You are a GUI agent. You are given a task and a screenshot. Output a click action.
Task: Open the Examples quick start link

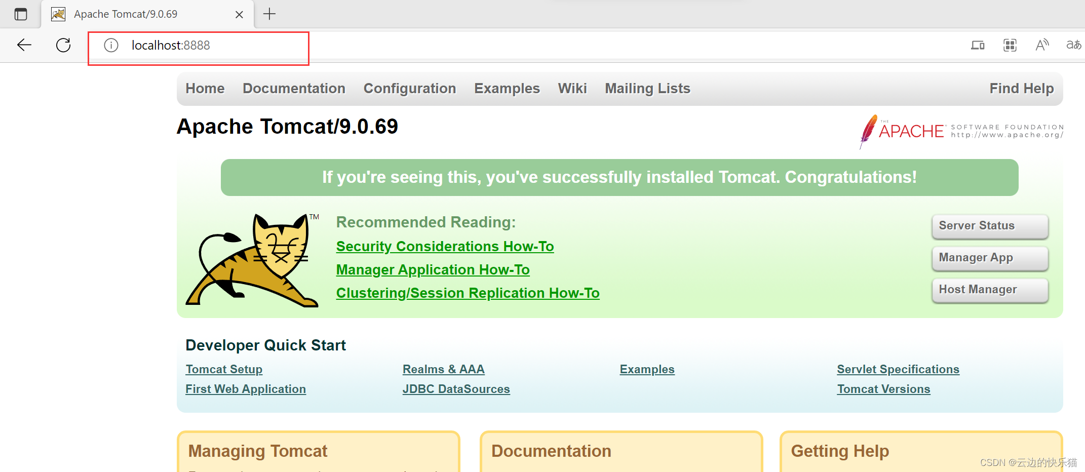coord(647,369)
